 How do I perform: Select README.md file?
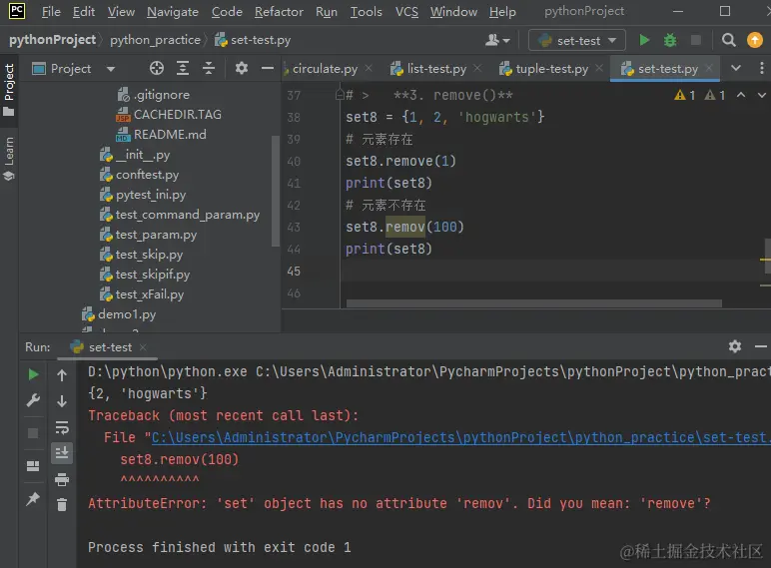(x=161, y=135)
